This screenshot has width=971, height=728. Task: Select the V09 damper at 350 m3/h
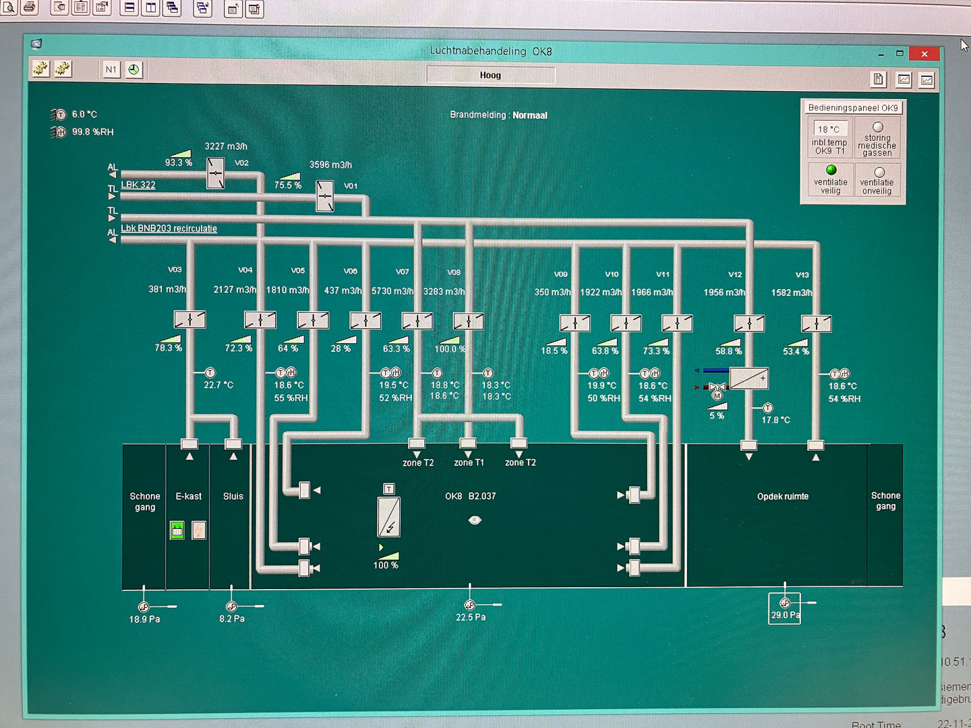[x=575, y=324]
